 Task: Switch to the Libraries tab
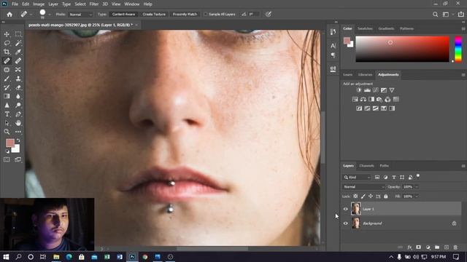tap(365, 74)
